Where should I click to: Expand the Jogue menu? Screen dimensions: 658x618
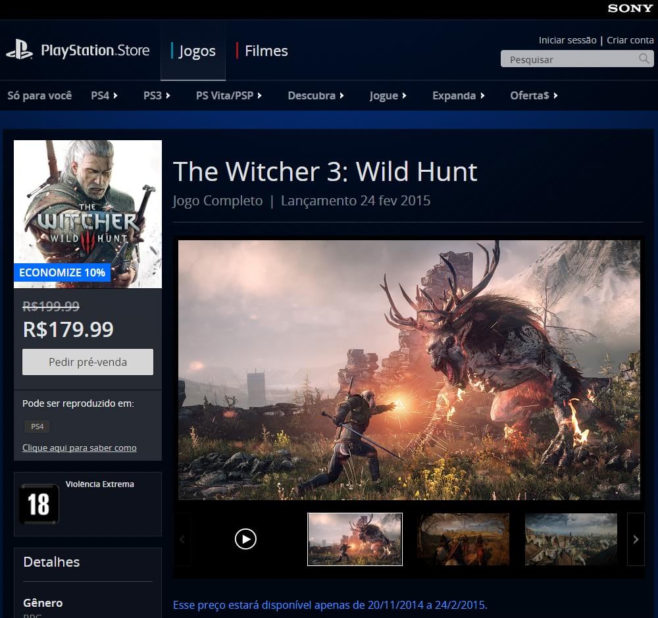(388, 95)
